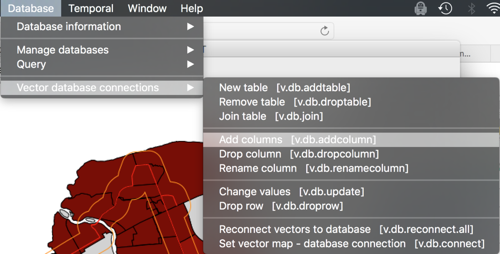Click the page reload circular arrow icon

[x=325, y=30]
